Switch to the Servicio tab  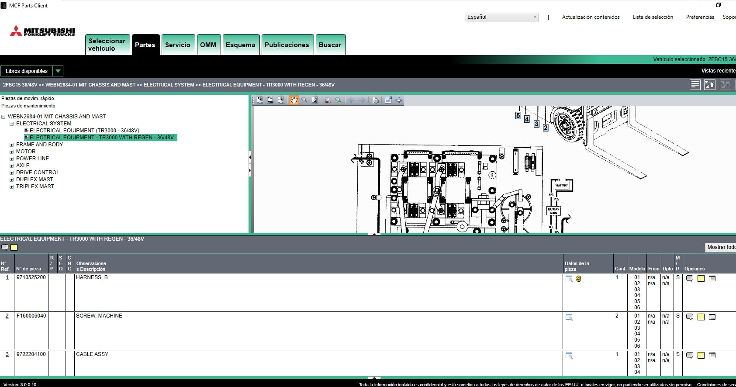pyautogui.click(x=177, y=45)
